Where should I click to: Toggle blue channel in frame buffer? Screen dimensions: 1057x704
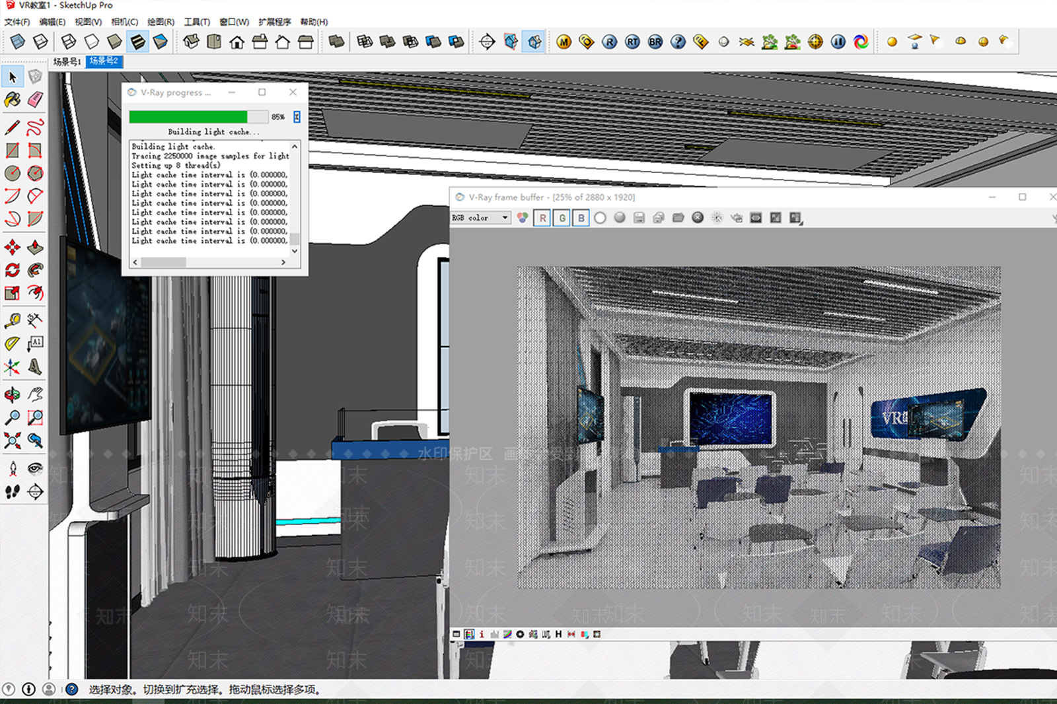[x=581, y=218]
